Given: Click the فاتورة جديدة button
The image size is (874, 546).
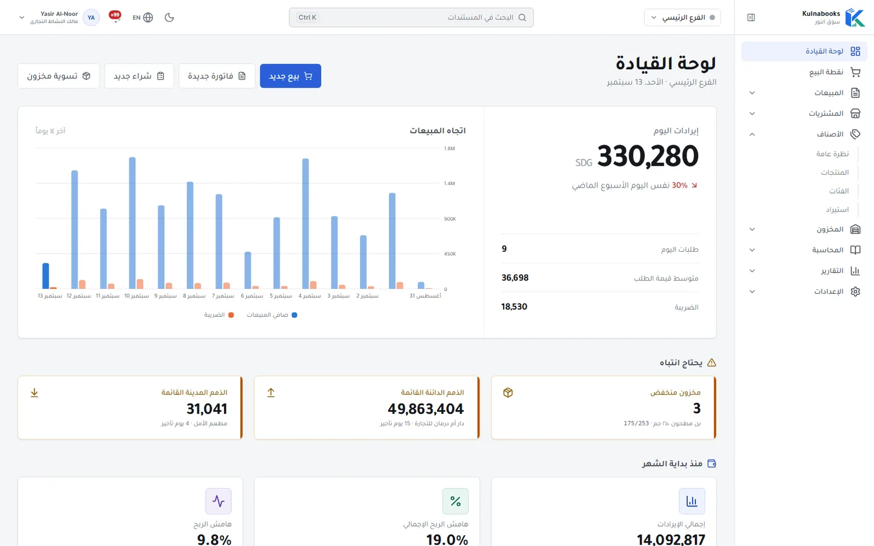Looking at the screenshot, I should pyautogui.click(x=217, y=76).
